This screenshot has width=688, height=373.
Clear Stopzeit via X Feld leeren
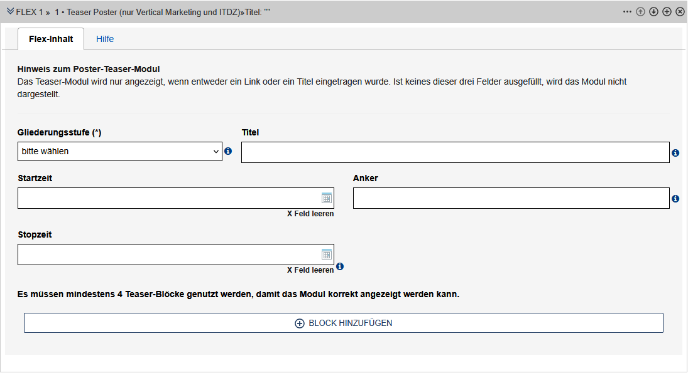pyautogui.click(x=310, y=270)
